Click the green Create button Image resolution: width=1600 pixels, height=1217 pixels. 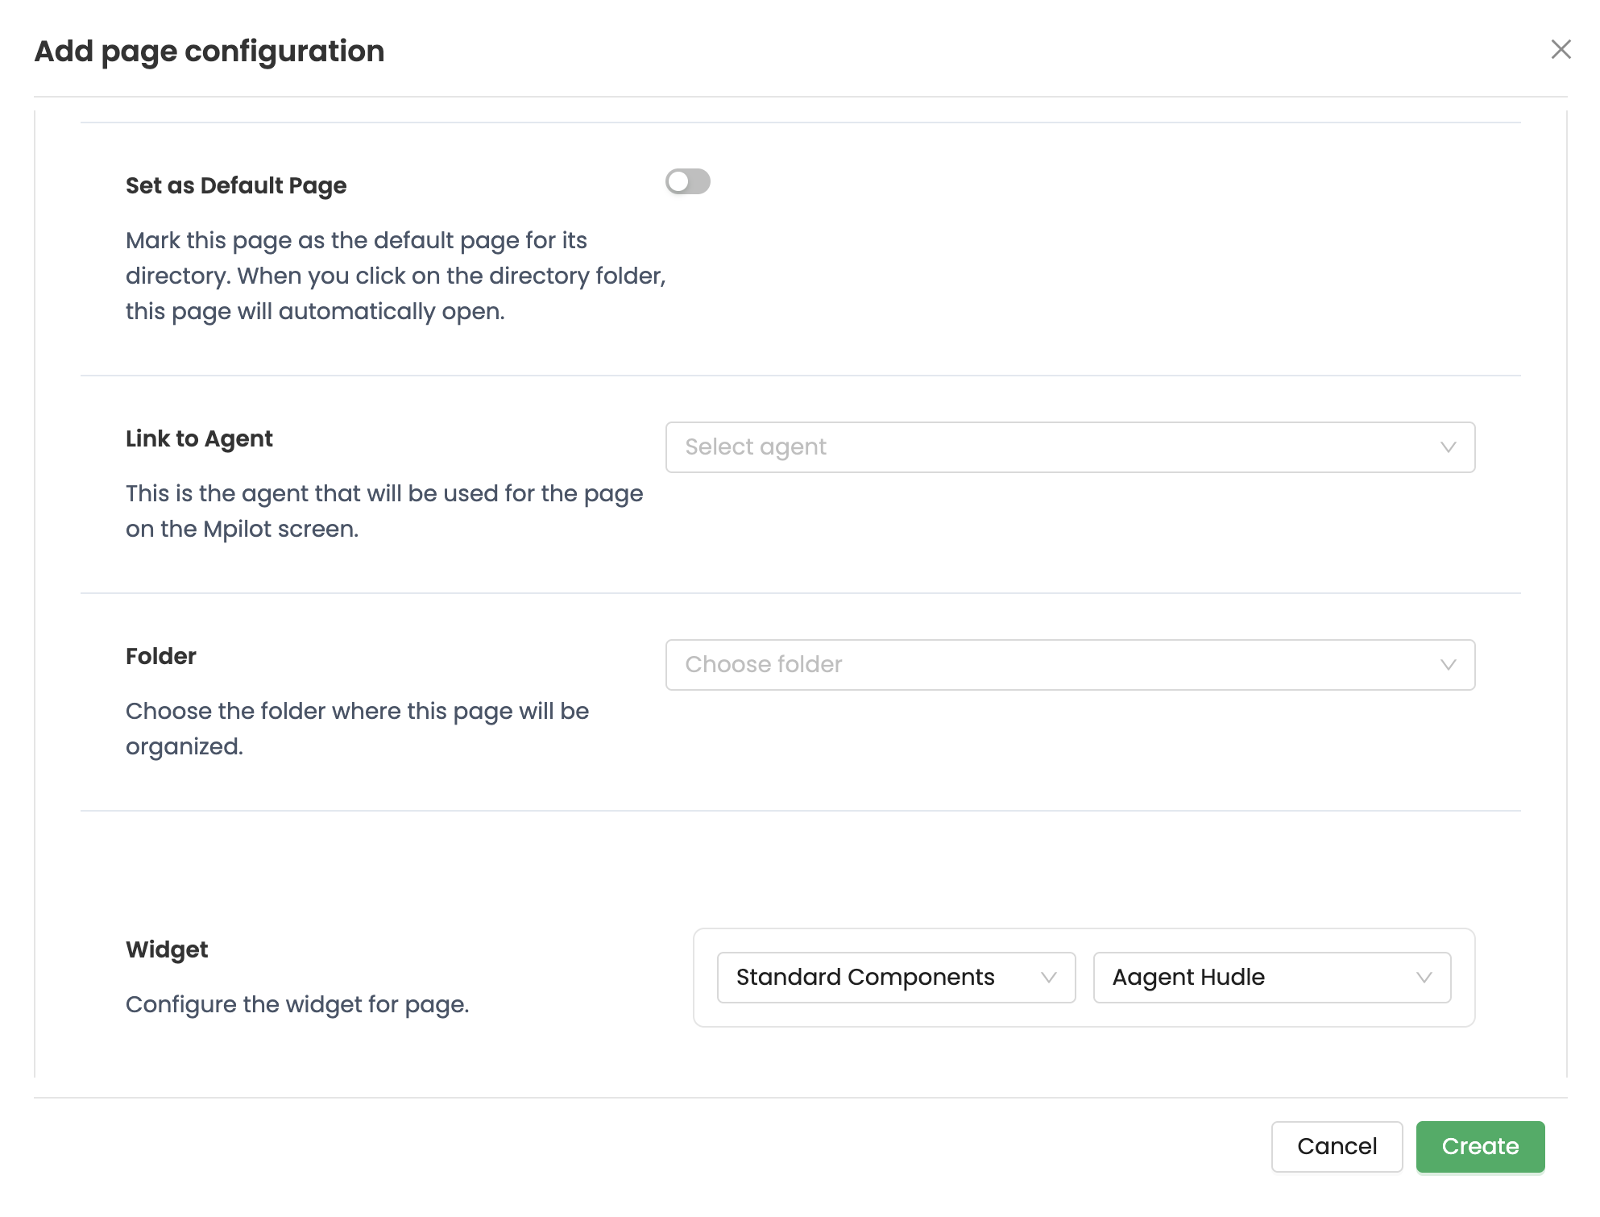coord(1479,1146)
